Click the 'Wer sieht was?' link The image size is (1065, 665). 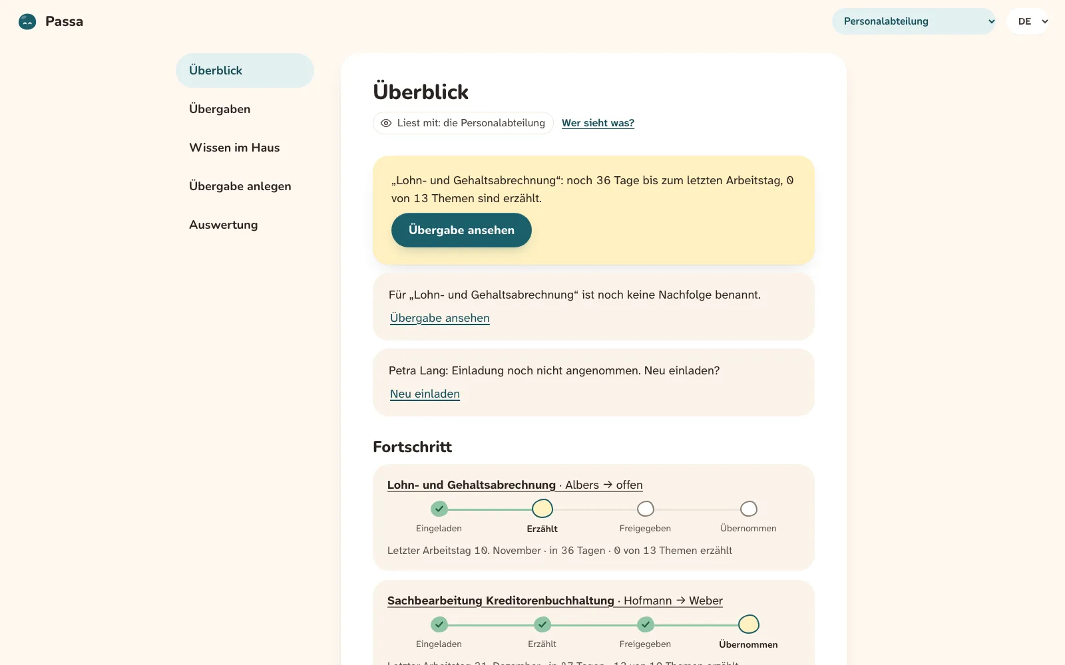598,123
